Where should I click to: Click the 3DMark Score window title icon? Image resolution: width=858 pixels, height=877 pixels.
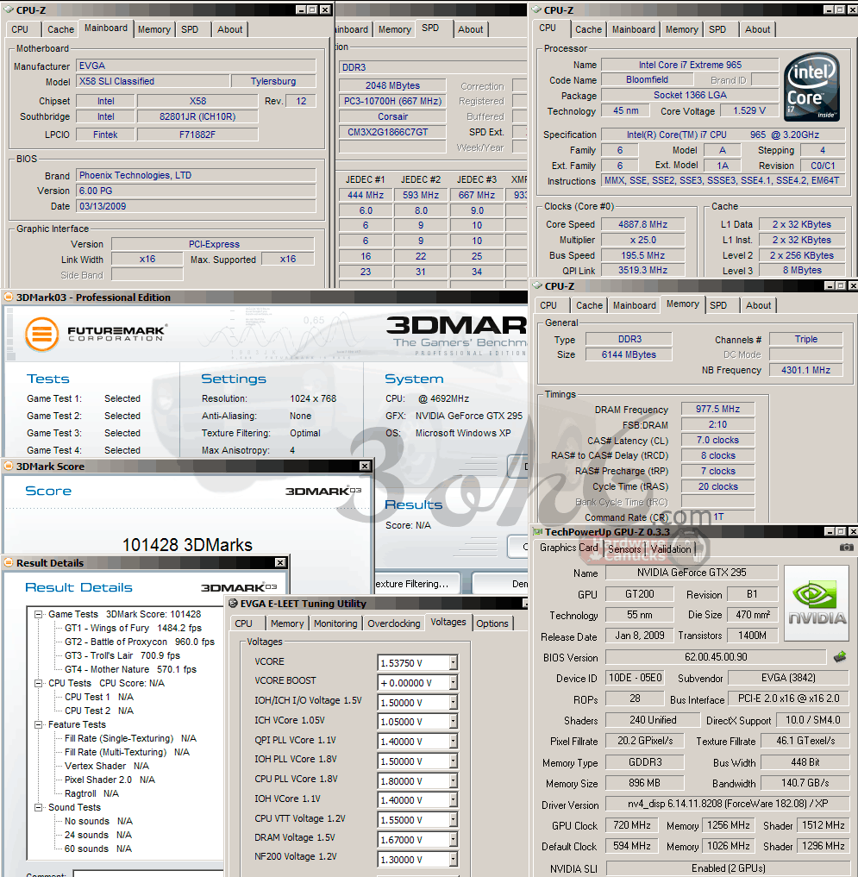[9, 466]
